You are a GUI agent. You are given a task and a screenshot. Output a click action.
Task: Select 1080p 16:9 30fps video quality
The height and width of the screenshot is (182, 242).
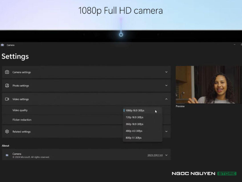[135, 110]
